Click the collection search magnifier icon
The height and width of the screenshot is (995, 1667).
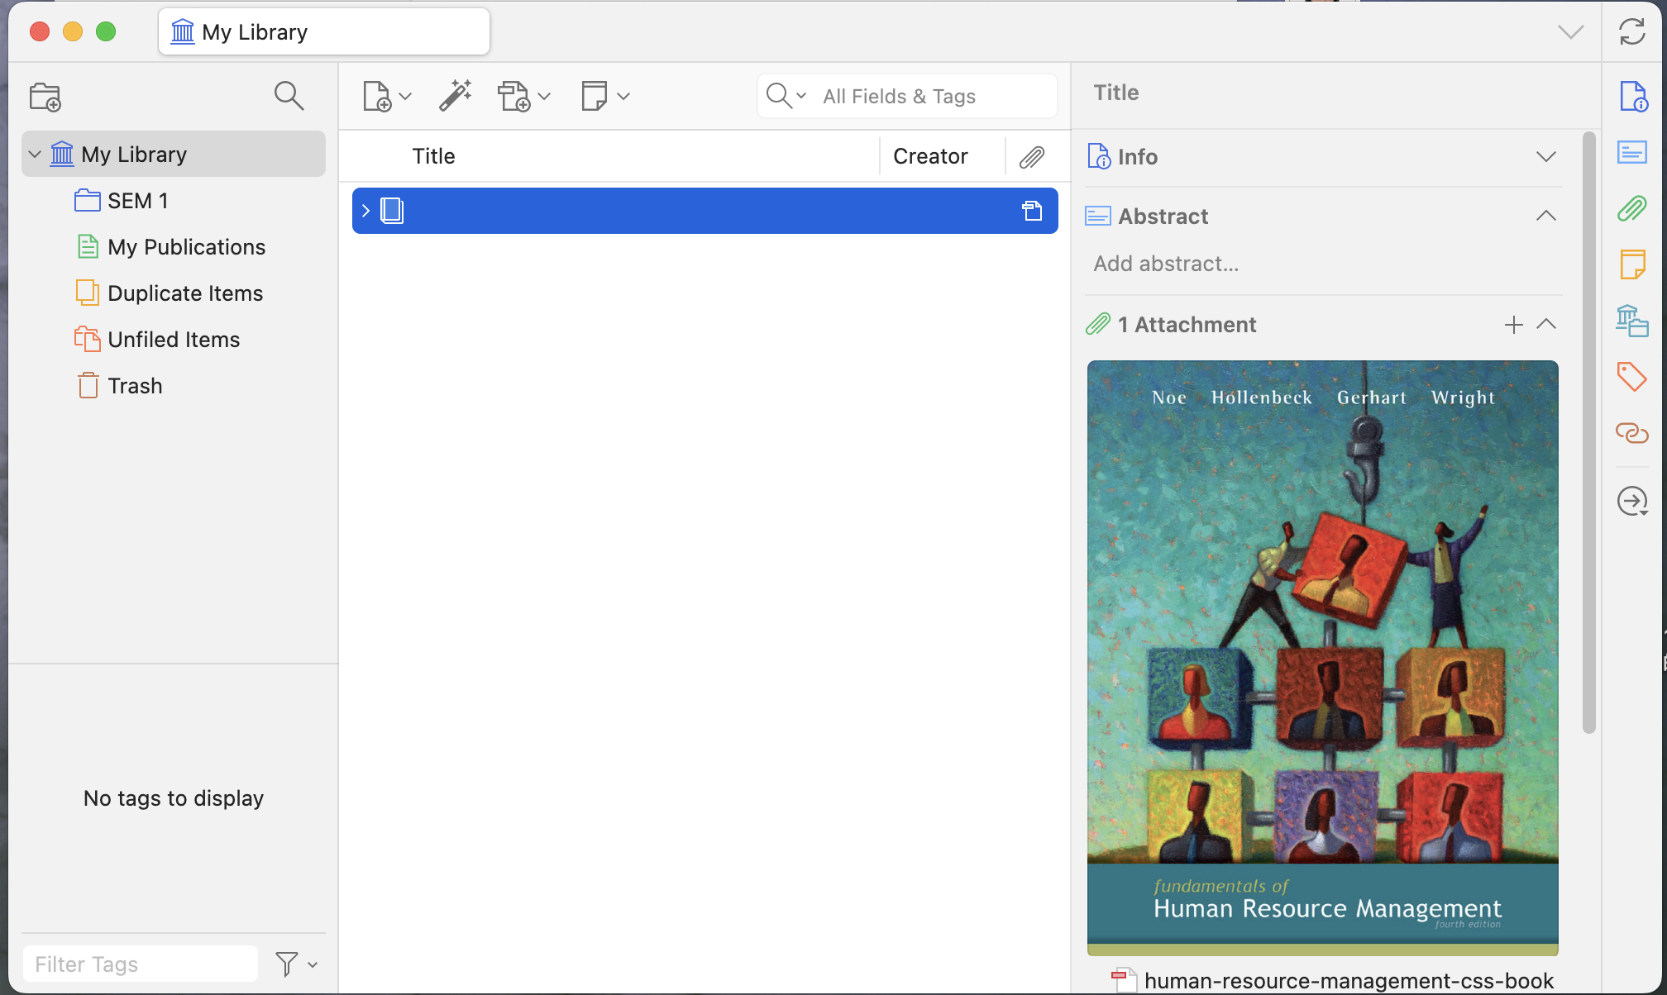pos(289,96)
